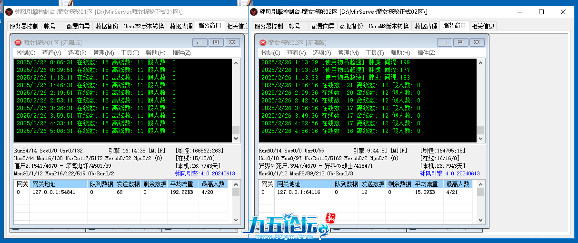The image size is (578, 243).
Task: Switch to 数据备份 tab in the 01区 console
Action: click(107, 26)
